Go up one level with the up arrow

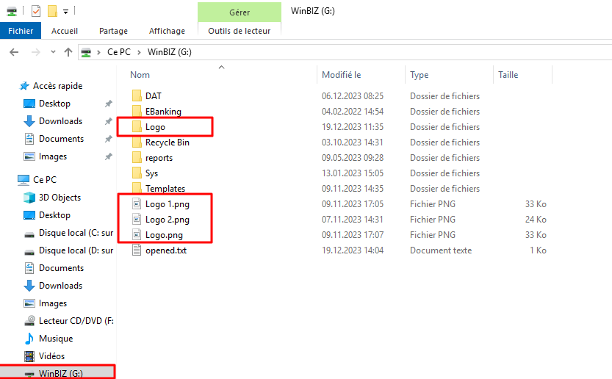click(68, 52)
